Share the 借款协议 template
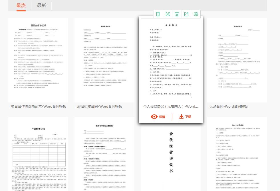Image resolution: width=280 pixels, height=191 pixels. click(187, 14)
